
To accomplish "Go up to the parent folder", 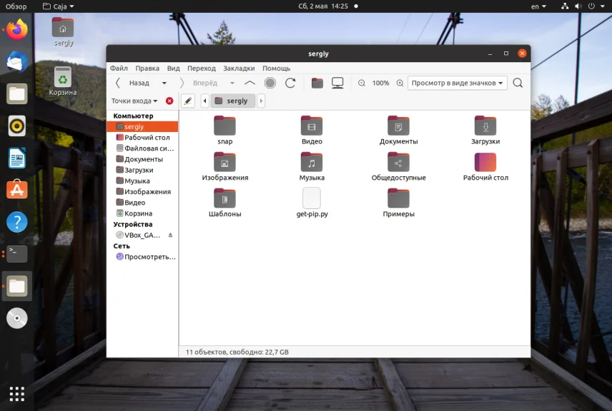I will tap(250, 83).
